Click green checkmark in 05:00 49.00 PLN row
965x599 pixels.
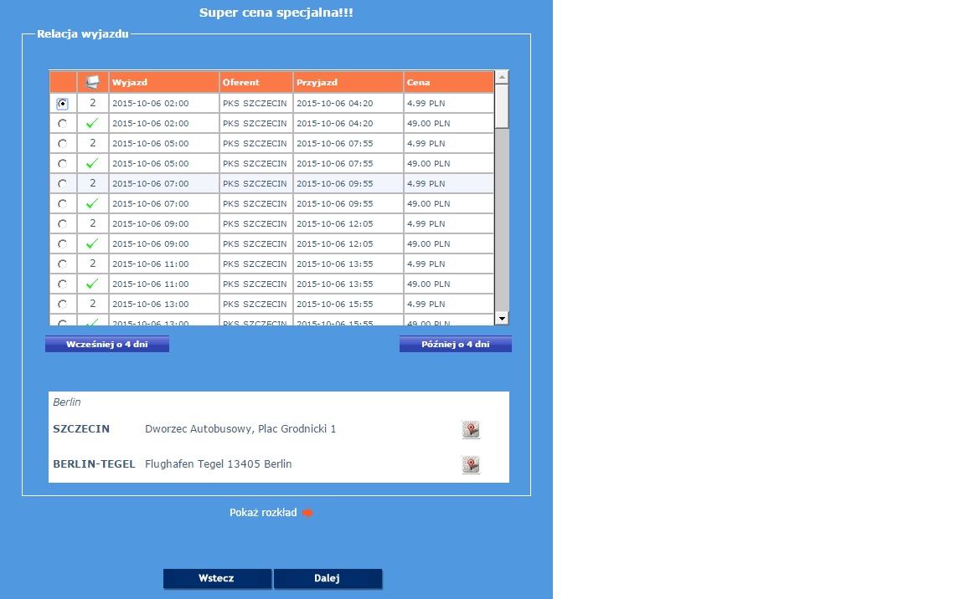point(92,163)
